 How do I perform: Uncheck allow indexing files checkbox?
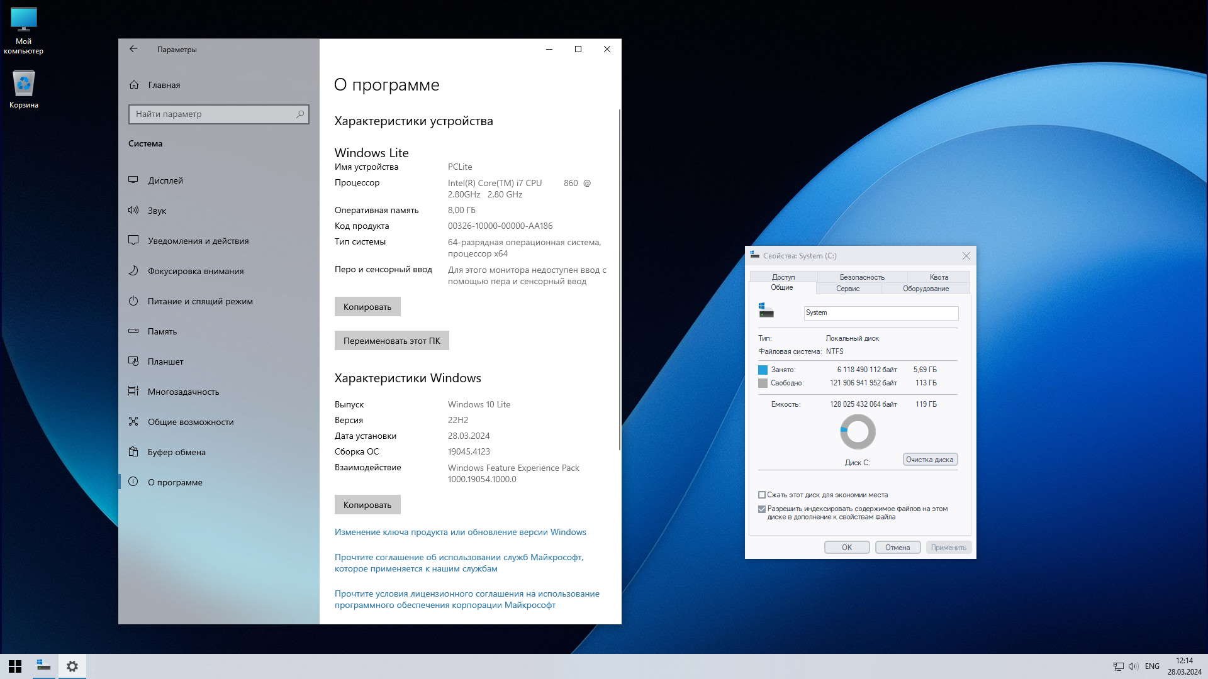pyautogui.click(x=762, y=509)
